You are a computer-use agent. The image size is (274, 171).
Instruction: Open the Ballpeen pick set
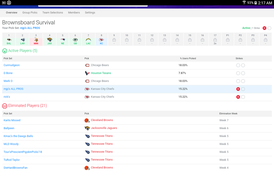coord(9,128)
